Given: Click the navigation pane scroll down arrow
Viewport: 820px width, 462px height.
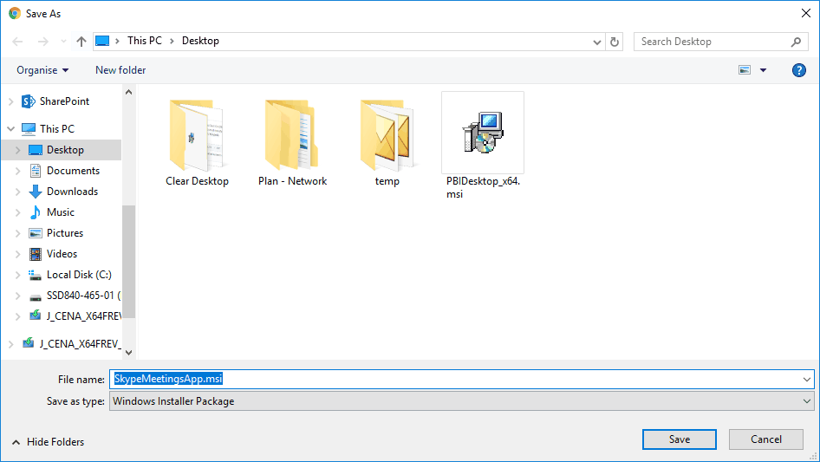Looking at the screenshot, I should (x=128, y=352).
